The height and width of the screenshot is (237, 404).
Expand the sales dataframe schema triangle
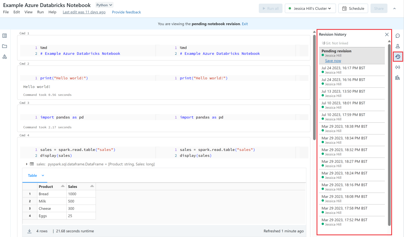(27, 164)
